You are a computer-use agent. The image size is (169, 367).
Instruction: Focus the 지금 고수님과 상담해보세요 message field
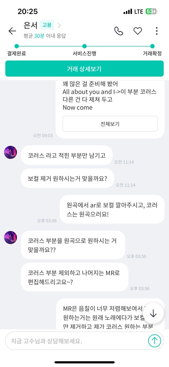pos(76,341)
